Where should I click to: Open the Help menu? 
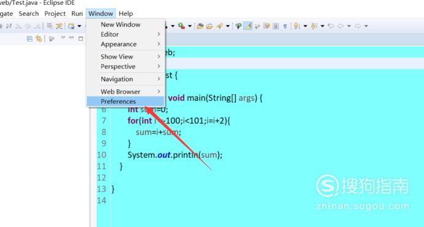126,13
